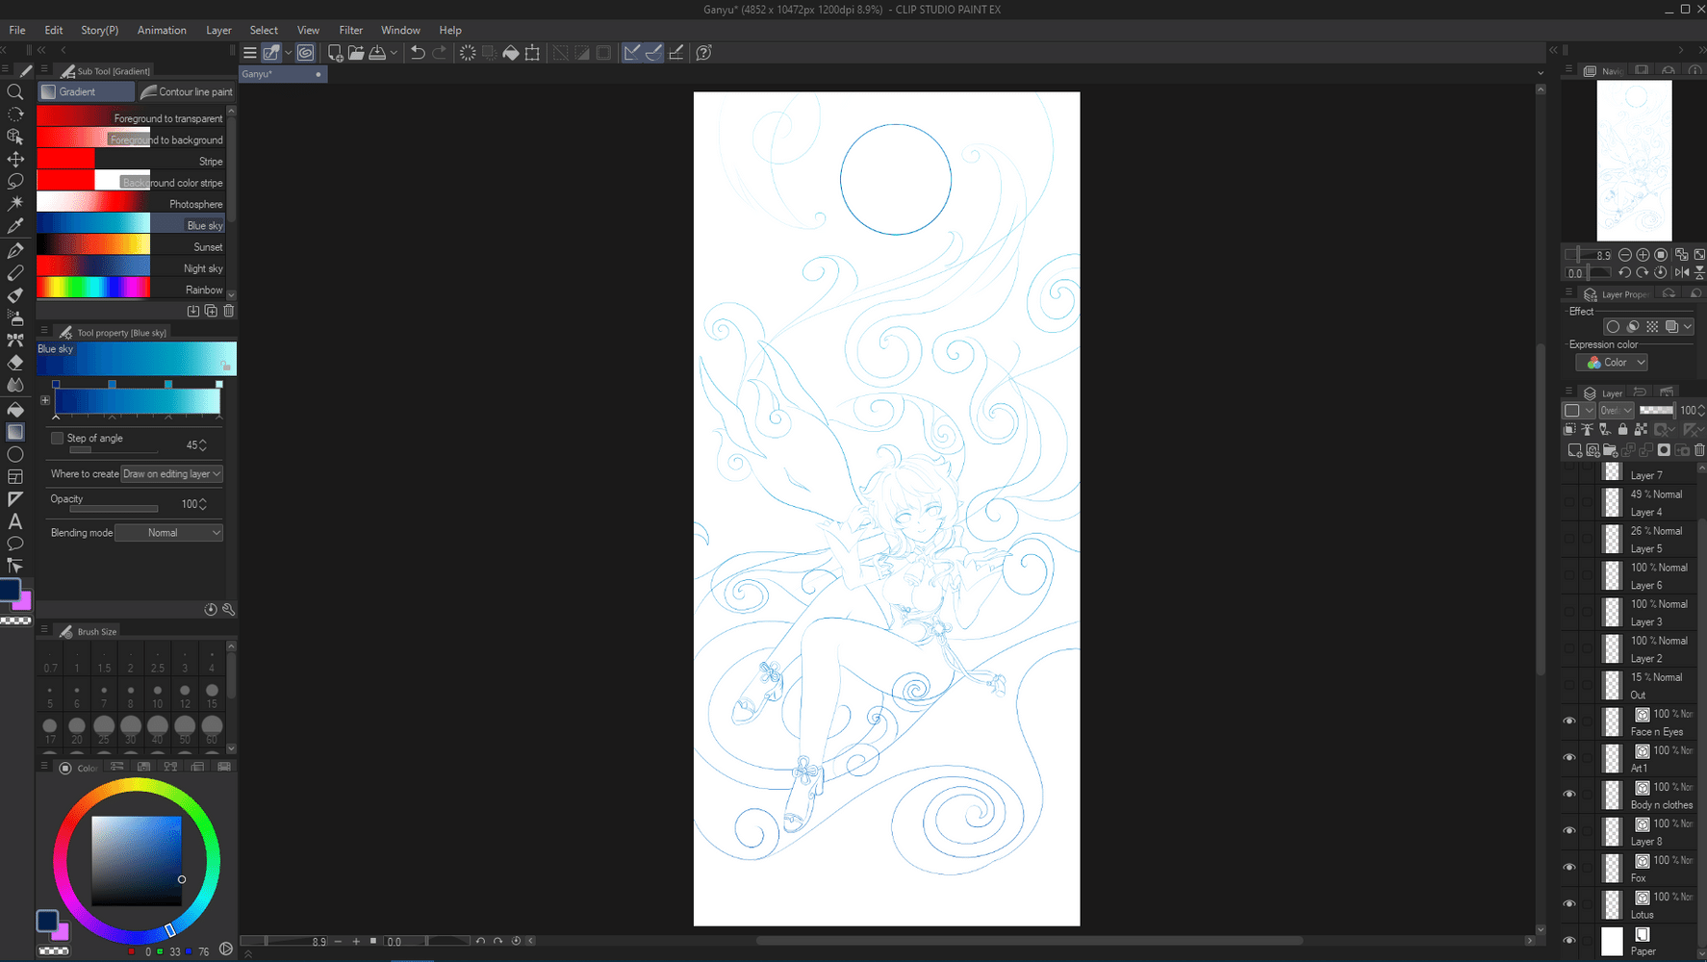The height and width of the screenshot is (962, 1707).
Task: Switch to Contour line paint tab
Action: click(x=187, y=92)
